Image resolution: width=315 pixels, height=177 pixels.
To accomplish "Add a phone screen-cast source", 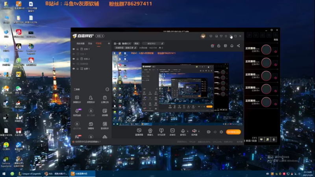I will click(161, 132).
